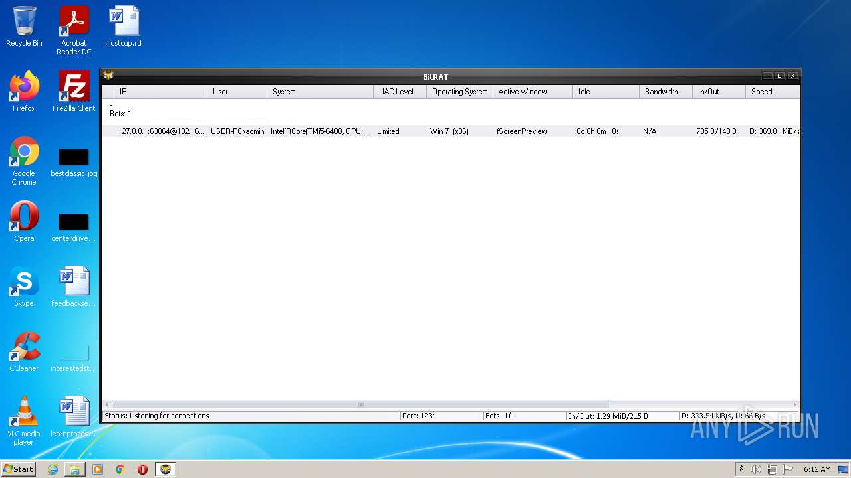Open the Opera taskbar icon

click(142, 469)
